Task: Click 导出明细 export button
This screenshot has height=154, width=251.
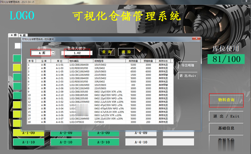Action: point(187,65)
